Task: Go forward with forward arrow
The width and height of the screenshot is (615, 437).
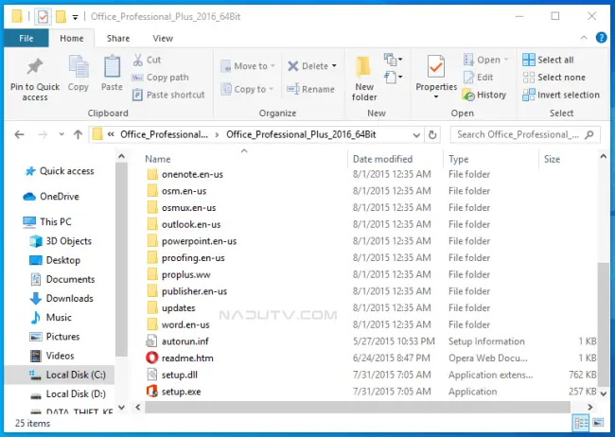Action: click(43, 134)
